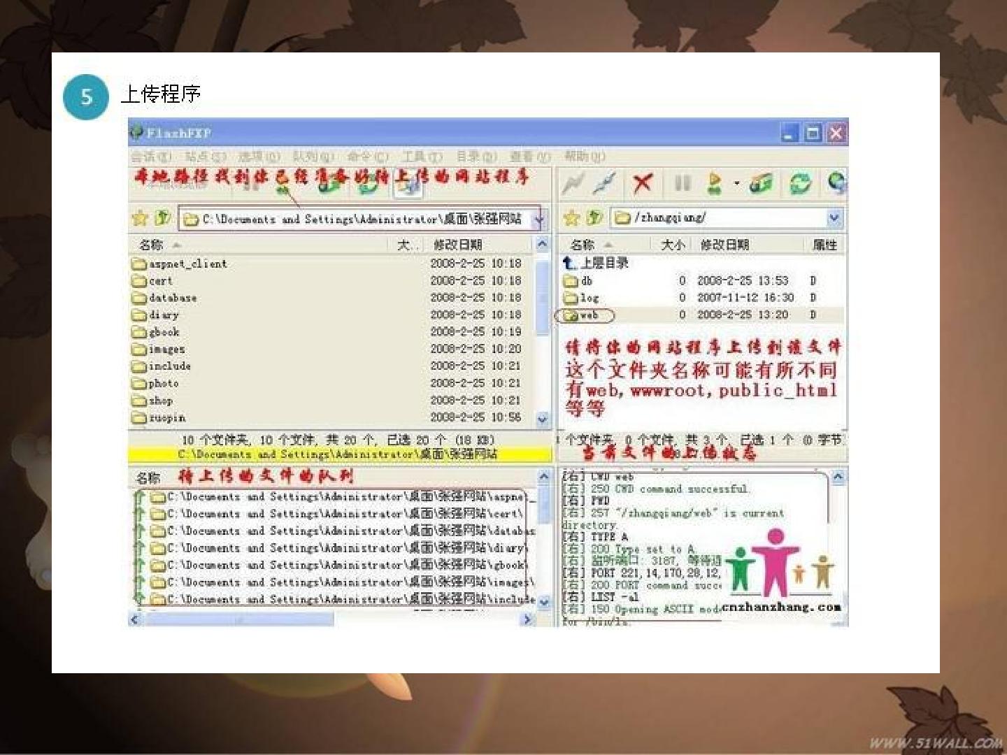Click the queue pane scroll-down arrow
1007x755 pixels.
pyautogui.click(x=543, y=601)
